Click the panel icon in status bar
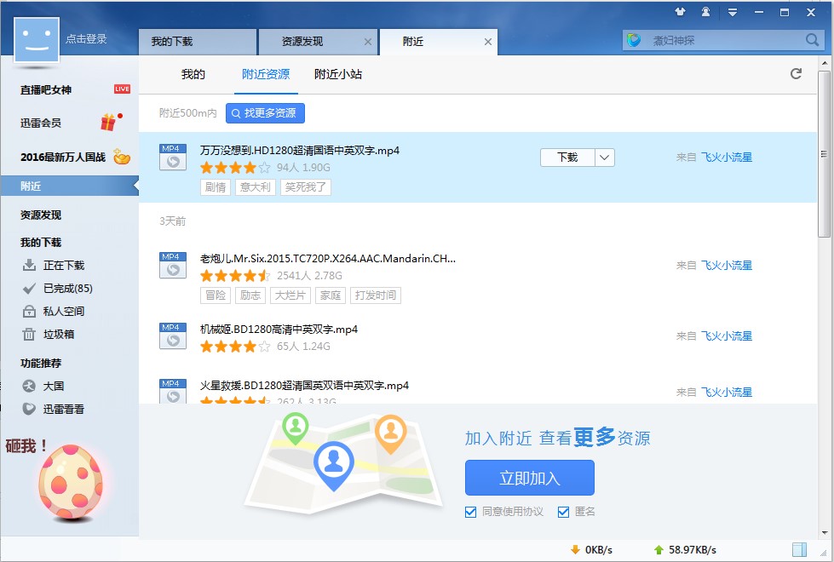Screen dimensions: 834x562 coord(799,549)
